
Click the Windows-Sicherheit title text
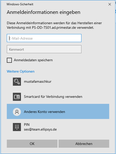(20, 4)
